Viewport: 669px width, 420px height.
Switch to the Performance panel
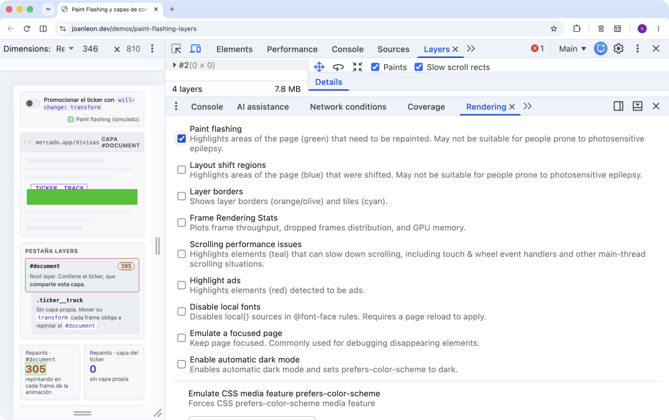(x=292, y=49)
